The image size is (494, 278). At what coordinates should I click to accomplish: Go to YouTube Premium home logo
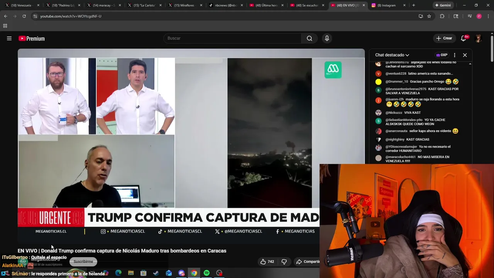tap(32, 38)
